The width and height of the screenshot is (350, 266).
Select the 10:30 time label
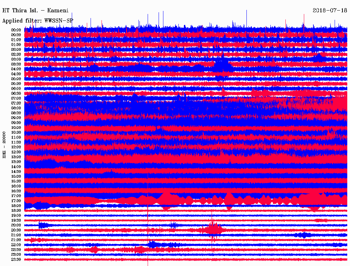(x=16, y=132)
